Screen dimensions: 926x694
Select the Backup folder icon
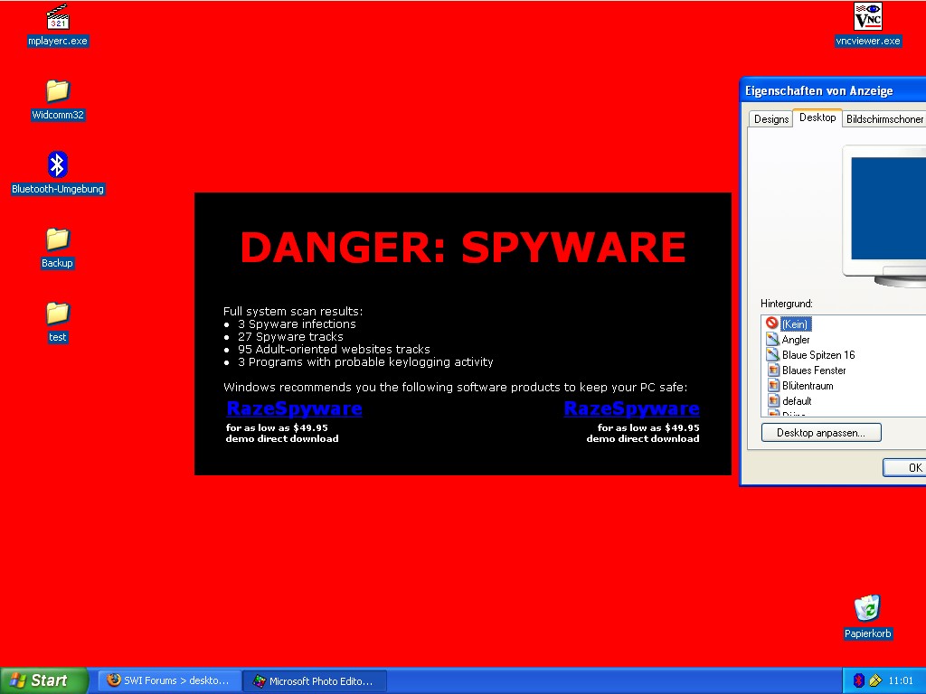pos(57,248)
